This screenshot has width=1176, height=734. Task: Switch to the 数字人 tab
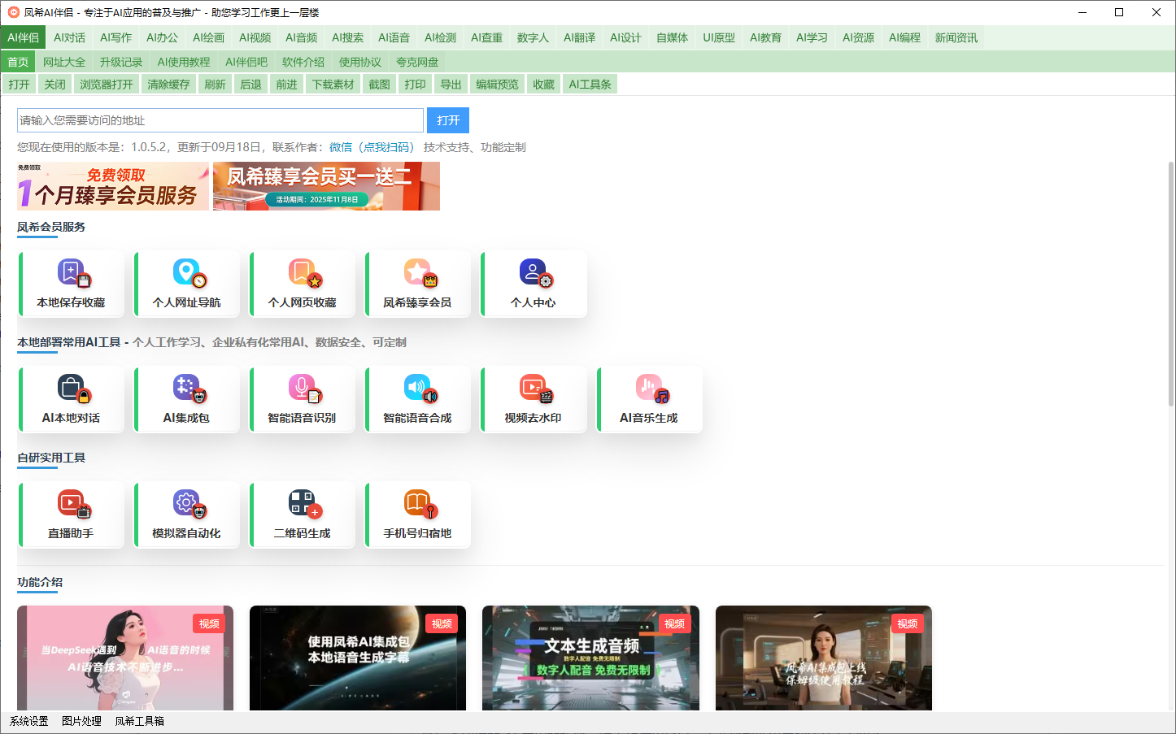click(534, 37)
